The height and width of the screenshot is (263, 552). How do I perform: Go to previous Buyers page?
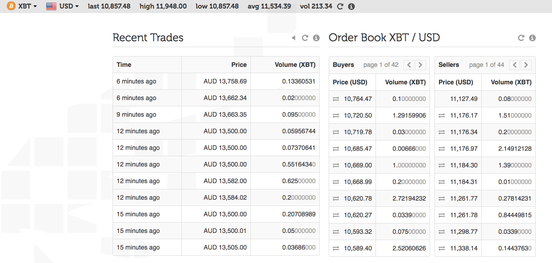coord(409,65)
